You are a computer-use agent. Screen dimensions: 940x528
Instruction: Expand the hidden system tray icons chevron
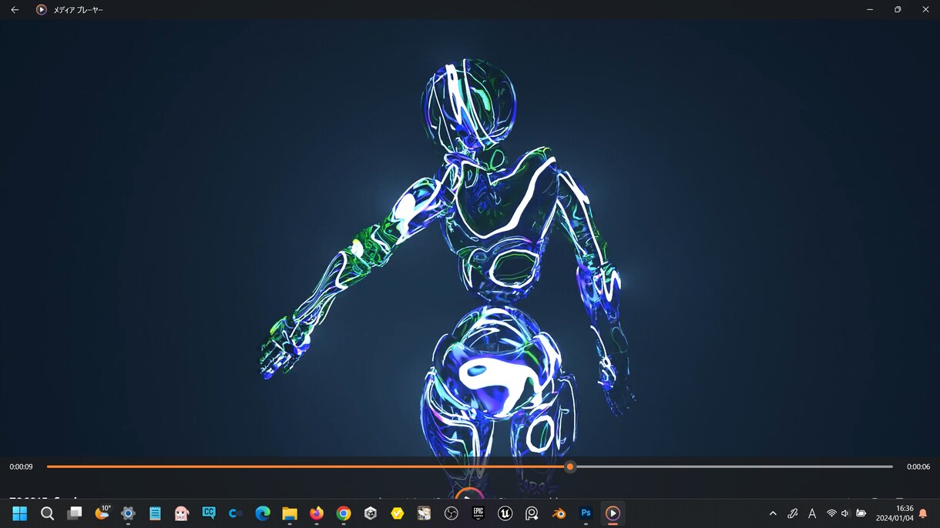coord(773,513)
